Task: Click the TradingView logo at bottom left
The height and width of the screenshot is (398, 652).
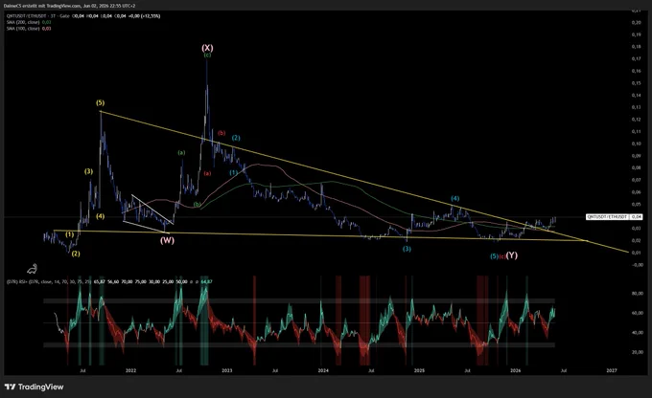Action: click(35, 387)
